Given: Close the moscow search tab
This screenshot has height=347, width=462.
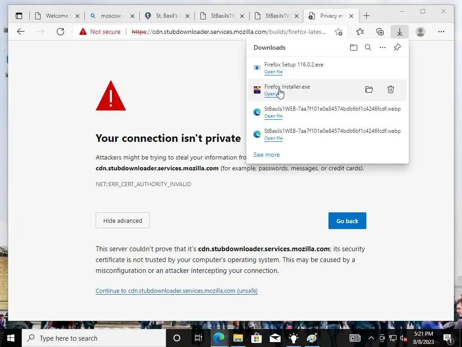Looking at the screenshot, I should tap(132, 16).
